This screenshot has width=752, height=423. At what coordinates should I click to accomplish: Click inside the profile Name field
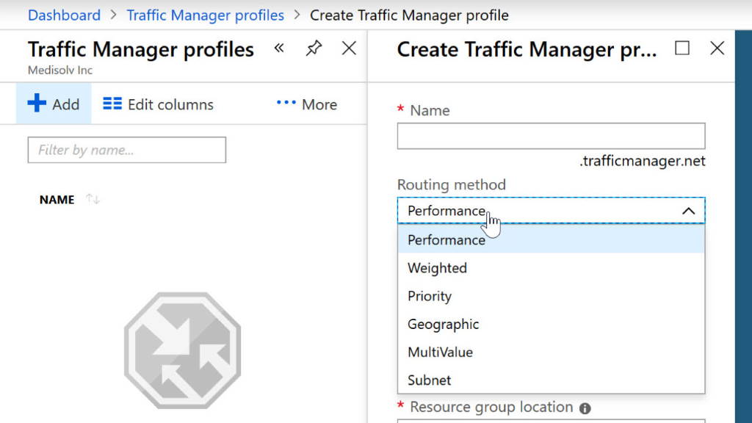point(551,135)
